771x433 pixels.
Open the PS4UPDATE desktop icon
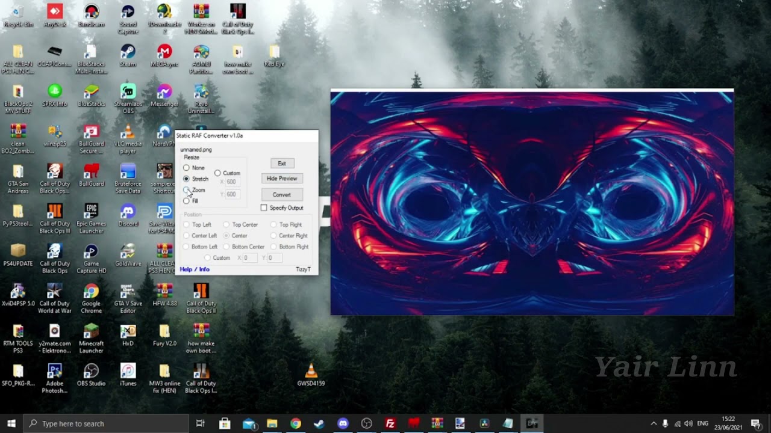18,255
